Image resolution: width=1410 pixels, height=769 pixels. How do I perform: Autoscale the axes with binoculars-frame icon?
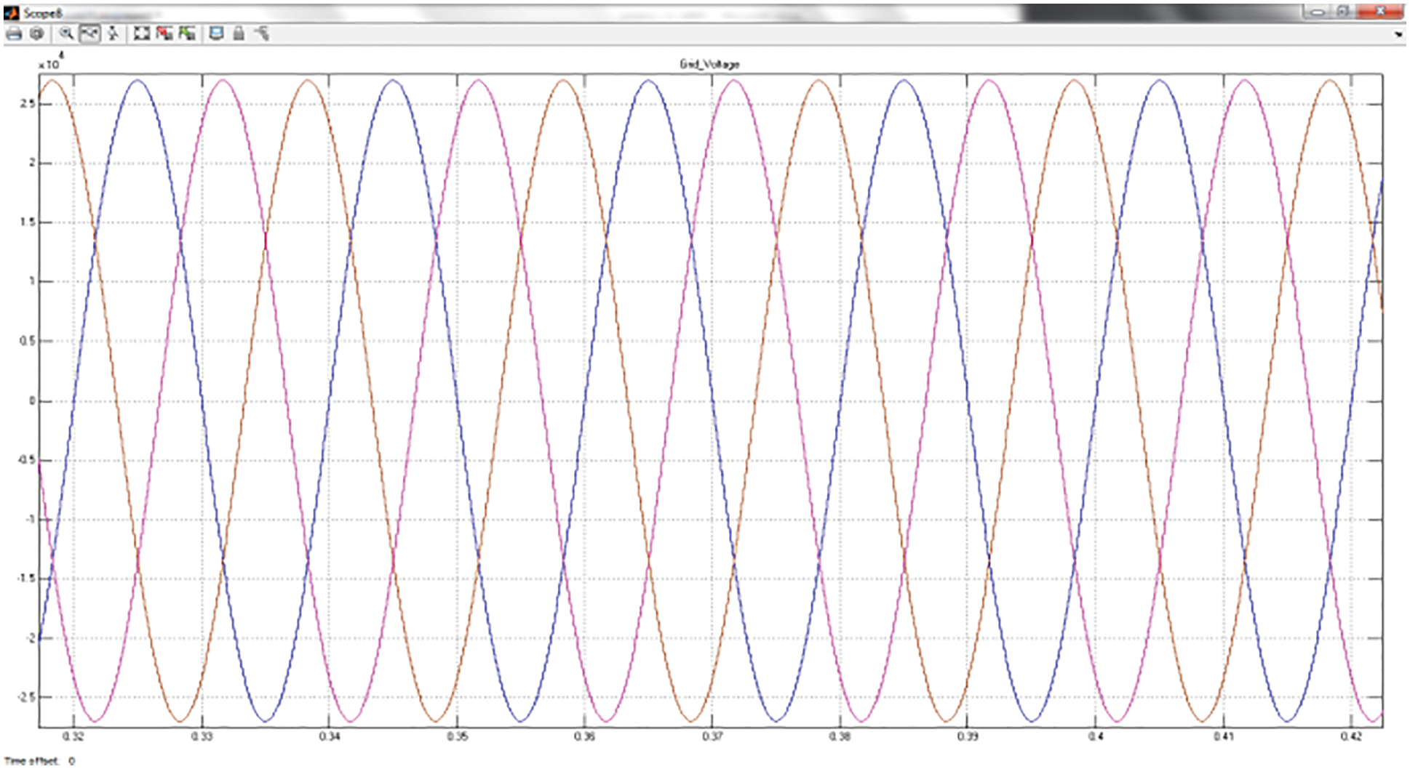[141, 33]
